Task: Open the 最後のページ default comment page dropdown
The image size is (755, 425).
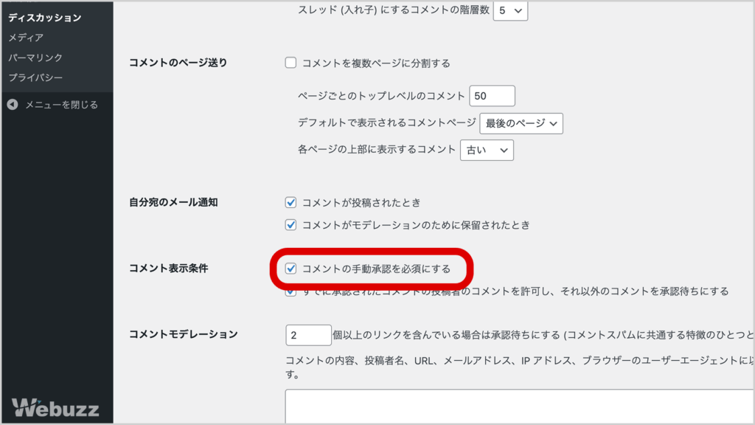Action: click(x=521, y=123)
